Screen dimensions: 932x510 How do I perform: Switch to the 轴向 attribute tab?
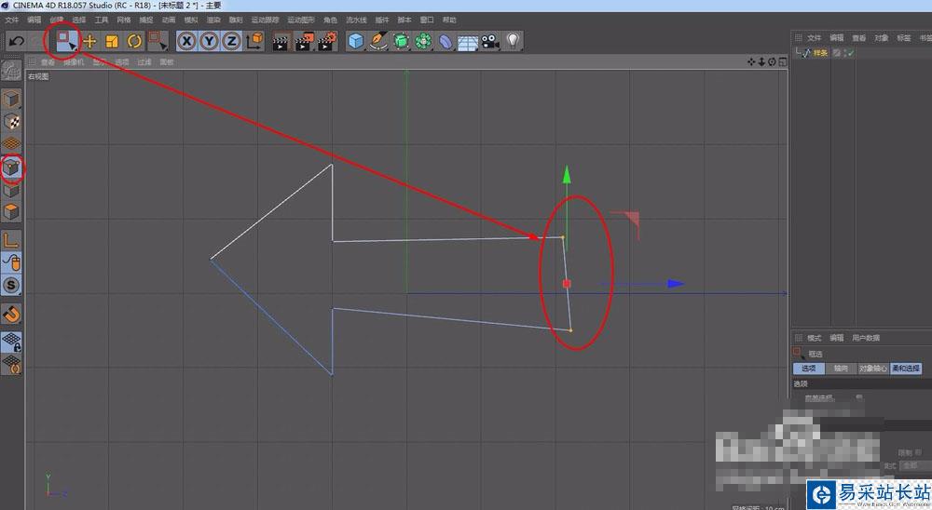(841, 369)
